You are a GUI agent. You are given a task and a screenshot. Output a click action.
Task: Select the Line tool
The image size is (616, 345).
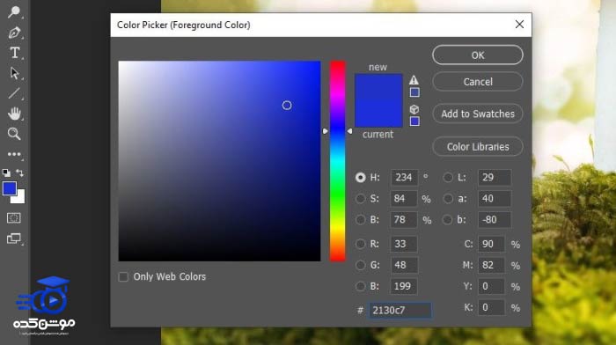coord(14,93)
